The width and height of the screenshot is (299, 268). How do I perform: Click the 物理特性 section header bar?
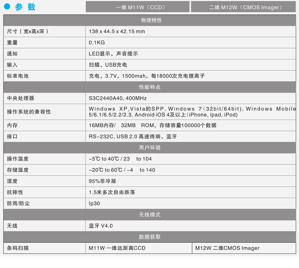[150, 20]
